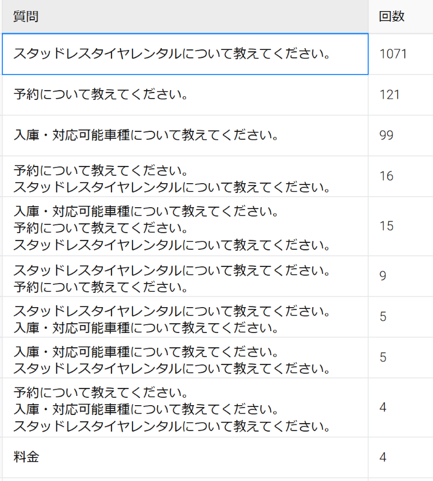Image resolution: width=433 pixels, height=481 pixels.
Task: Select row with 予約 then スタッドレス questions
Action: (185, 178)
